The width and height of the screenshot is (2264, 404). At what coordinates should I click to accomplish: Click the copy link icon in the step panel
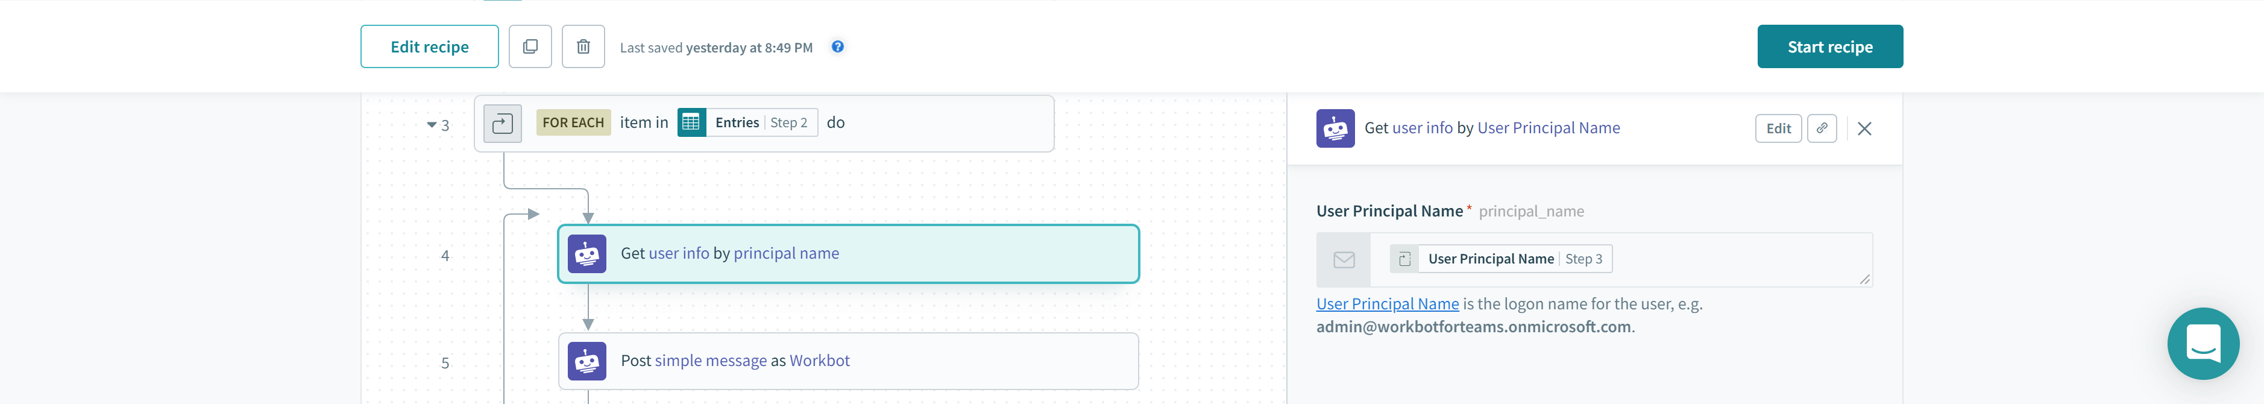click(1822, 128)
